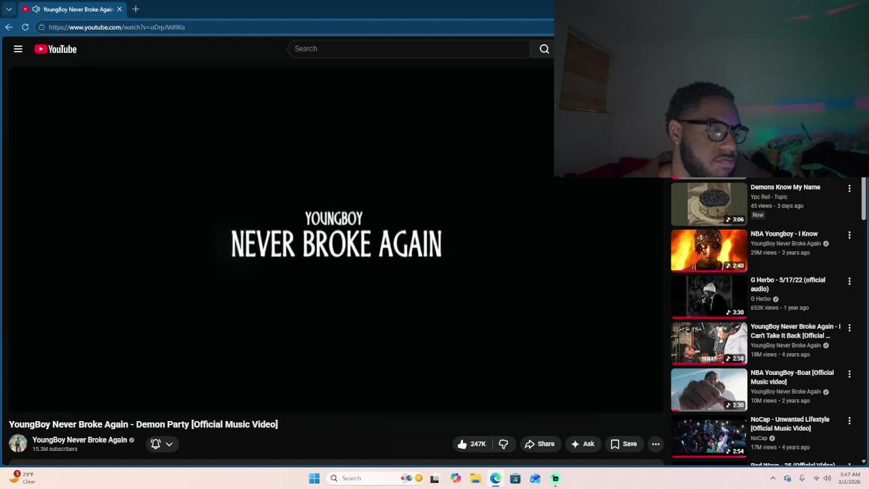Open the tab search dropdown arrow
This screenshot has width=869, height=489.
point(9,9)
